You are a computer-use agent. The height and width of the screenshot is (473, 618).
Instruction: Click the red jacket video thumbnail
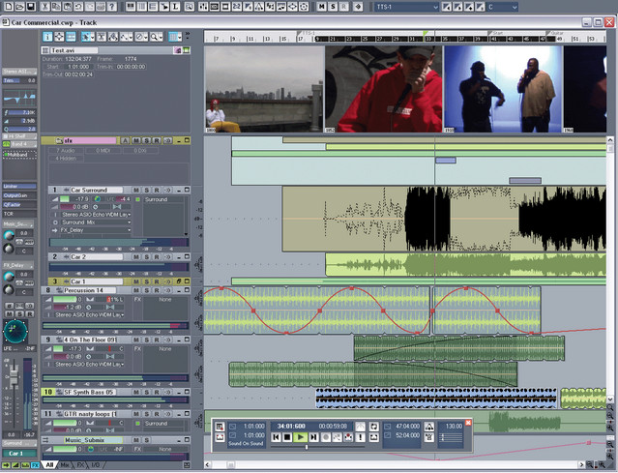pyautogui.click(x=383, y=87)
